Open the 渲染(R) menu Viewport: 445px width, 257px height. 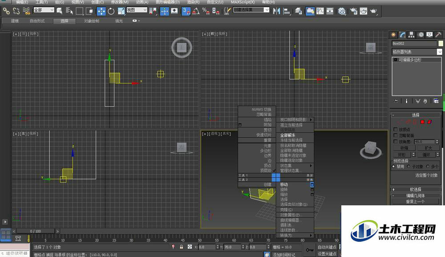pyautogui.click(x=193, y=2)
